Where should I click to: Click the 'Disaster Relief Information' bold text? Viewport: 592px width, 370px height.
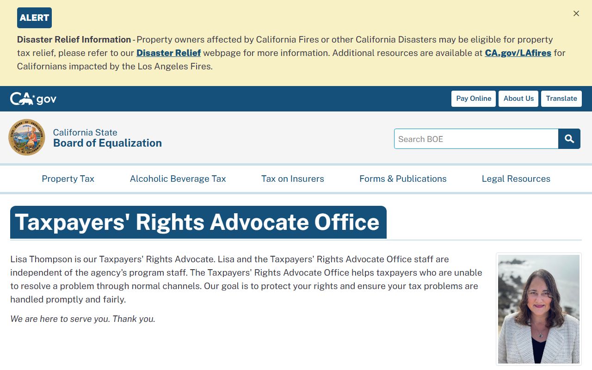[74, 39]
